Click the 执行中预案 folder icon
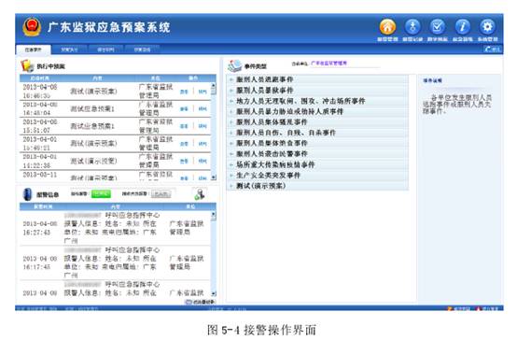The width and height of the screenshot is (517, 340). [27, 65]
